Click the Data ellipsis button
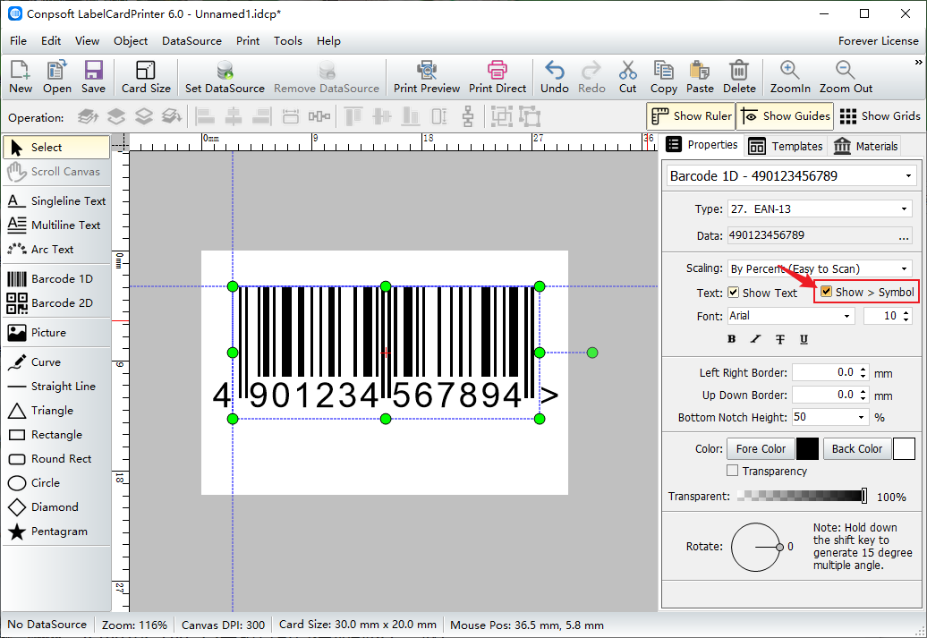Screen dimensions: 927x638 point(904,236)
